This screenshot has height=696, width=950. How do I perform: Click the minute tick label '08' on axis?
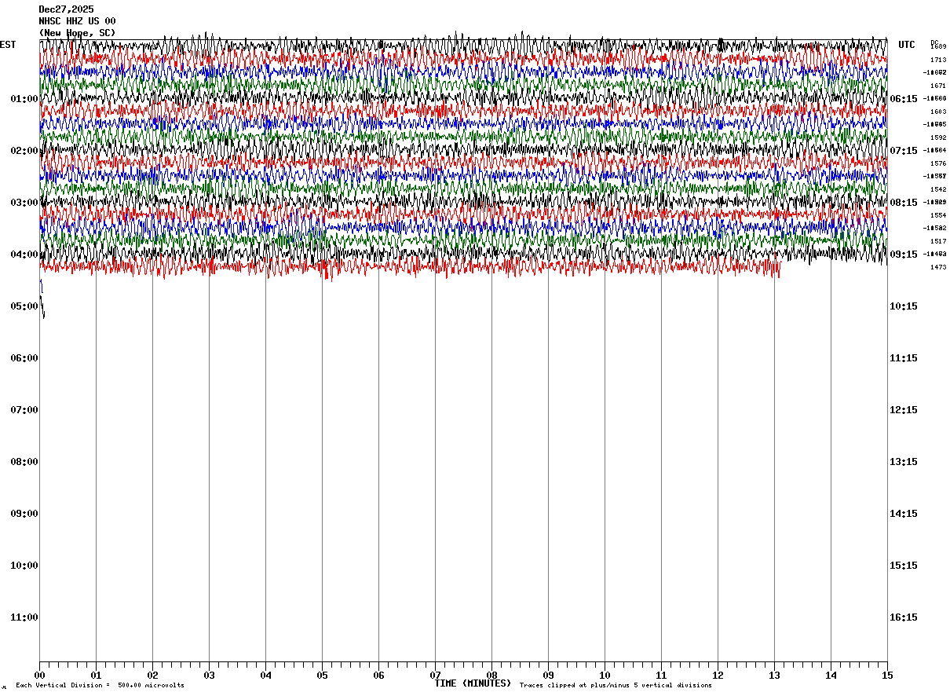coord(491,676)
